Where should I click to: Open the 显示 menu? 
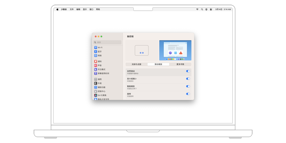click(85, 9)
